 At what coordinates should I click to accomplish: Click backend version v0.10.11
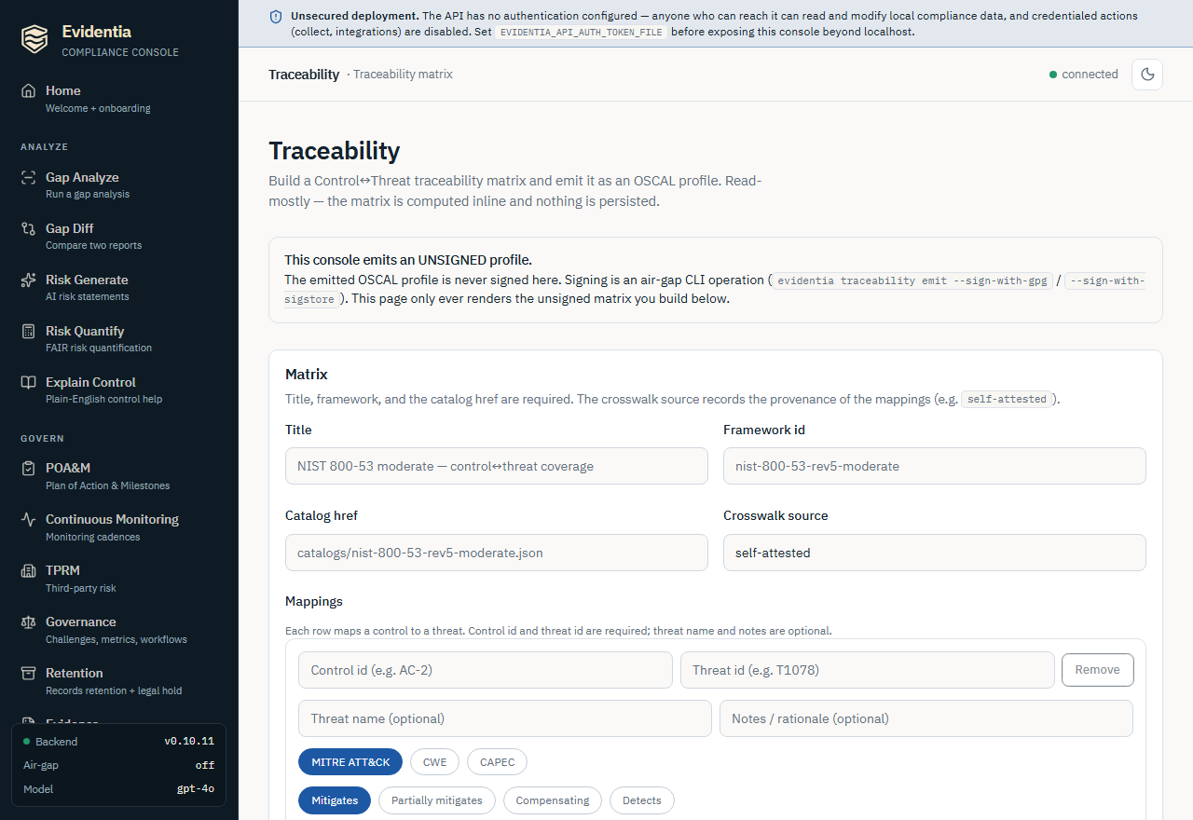click(189, 742)
